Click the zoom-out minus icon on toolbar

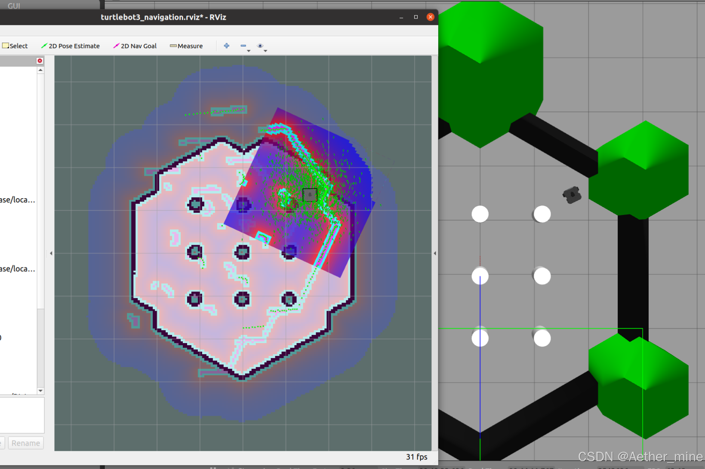point(243,46)
